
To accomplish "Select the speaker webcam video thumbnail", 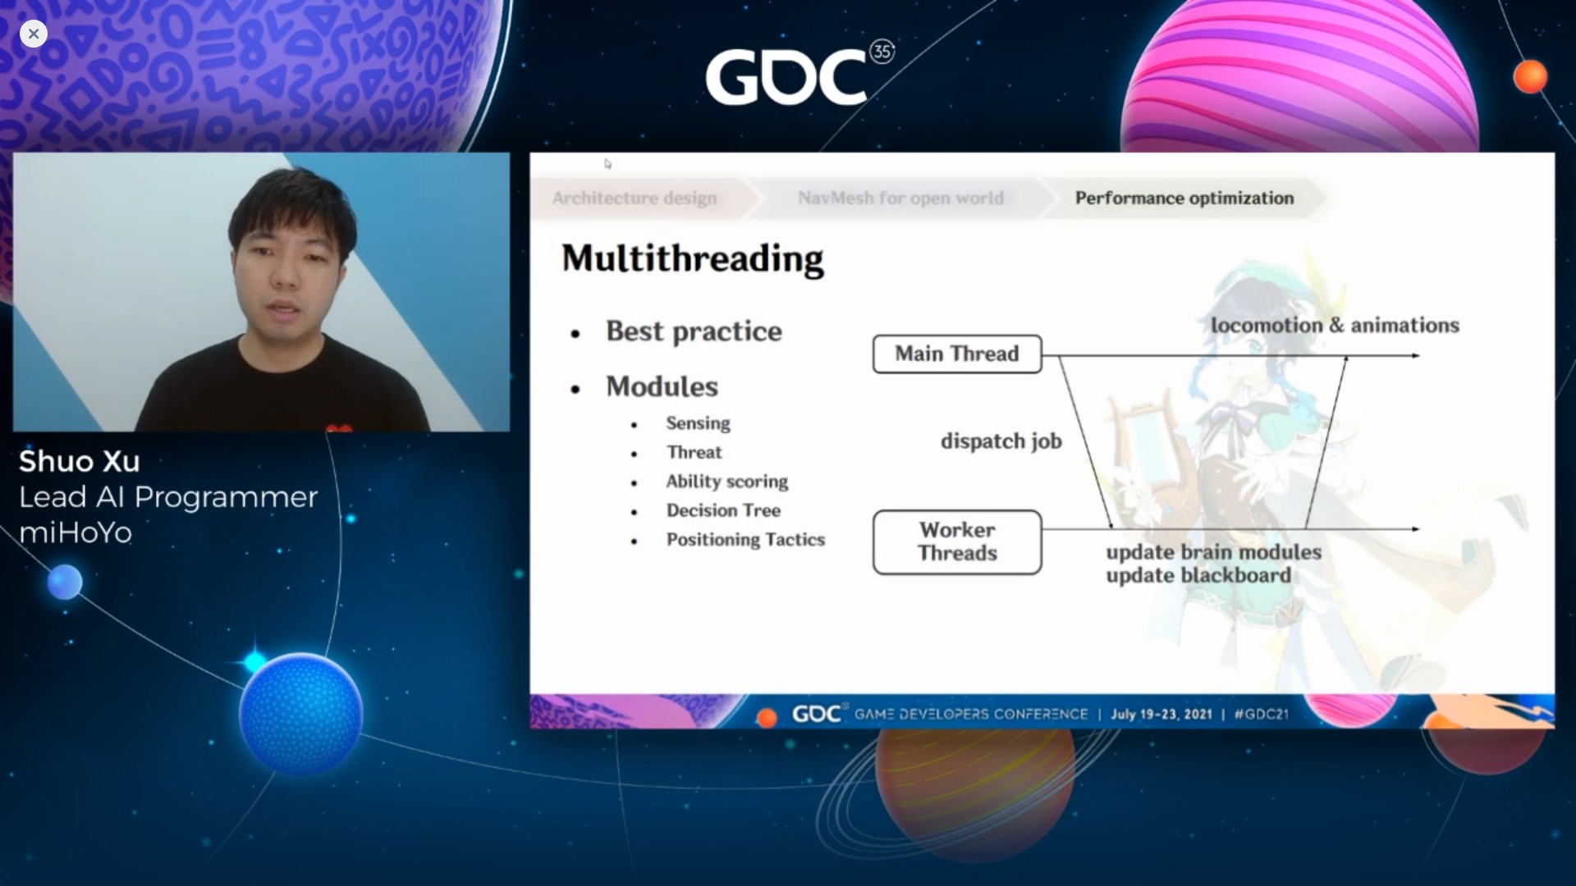I will coord(261,292).
